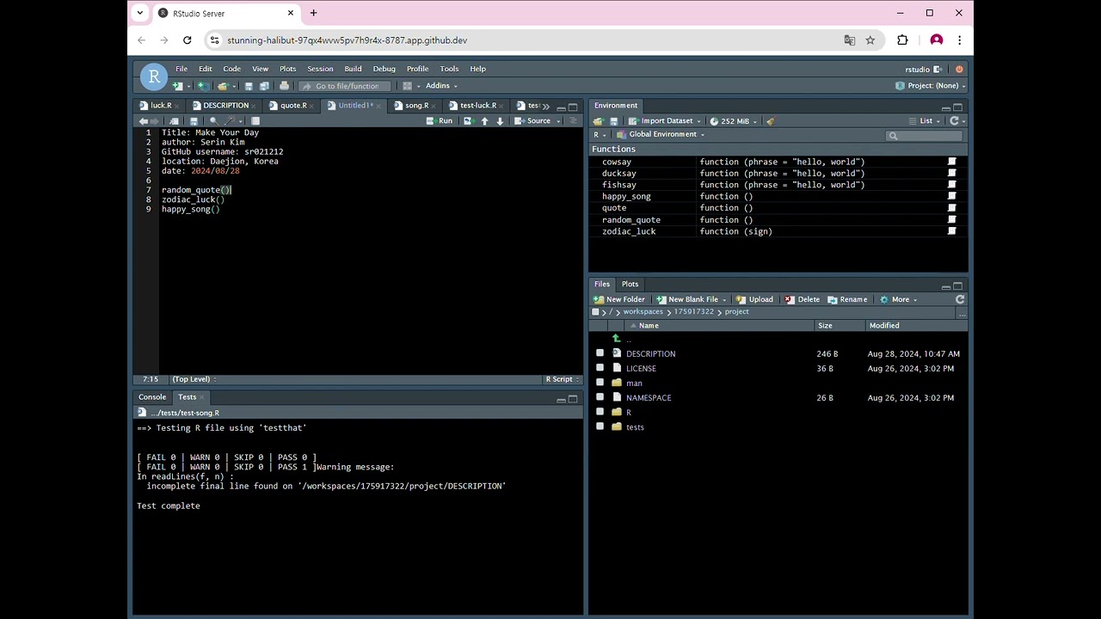Click the Environment search box
1101x619 pixels.
tap(924, 135)
